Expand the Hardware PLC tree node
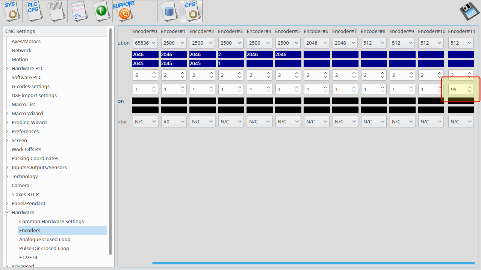The width and height of the screenshot is (481, 270). (x=7, y=68)
